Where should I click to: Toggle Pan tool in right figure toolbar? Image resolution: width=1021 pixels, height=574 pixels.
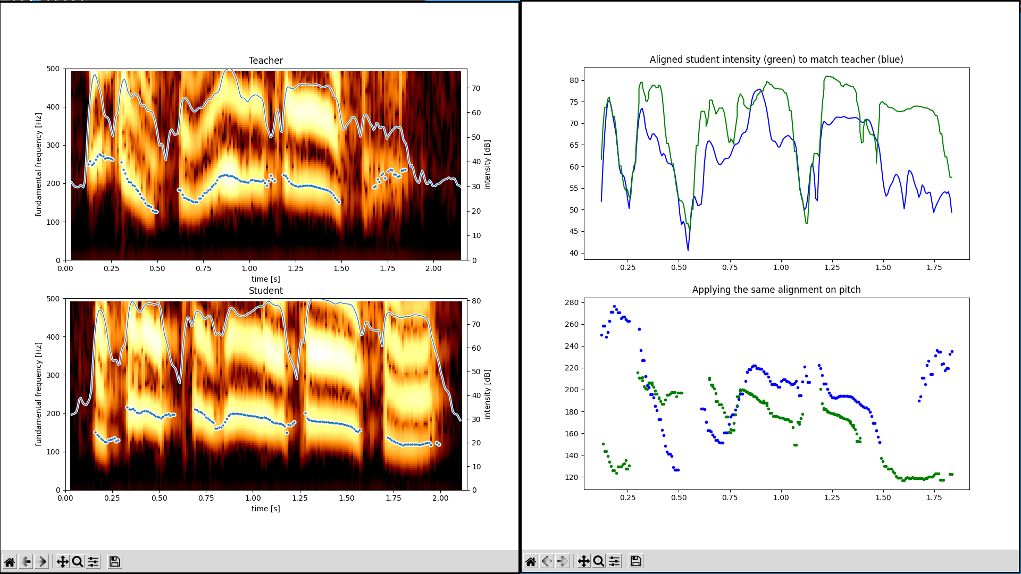pos(583,561)
